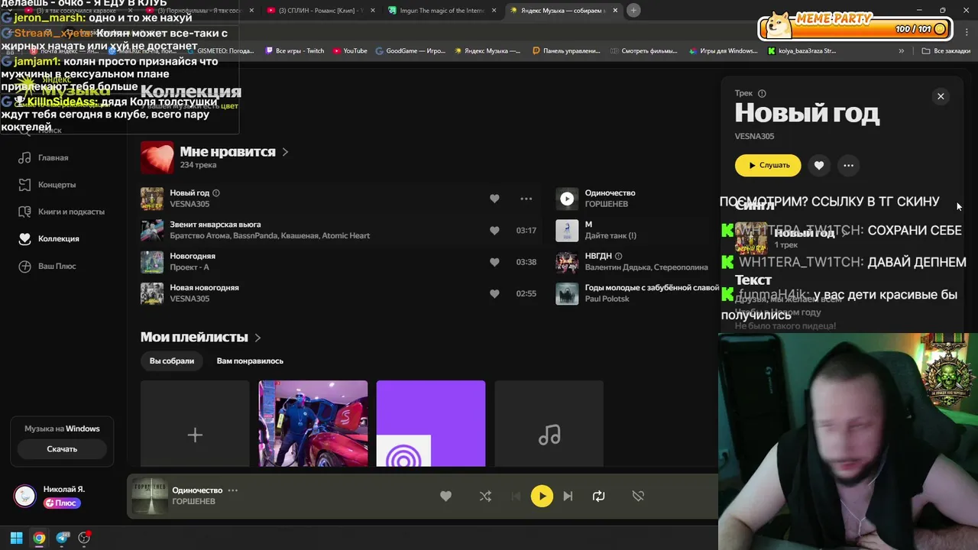978x550 pixels.
Task: Open a new browser tab
Action: pyautogui.click(x=633, y=11)
